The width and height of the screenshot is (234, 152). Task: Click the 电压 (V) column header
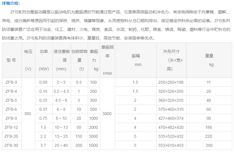pos(28,60)
